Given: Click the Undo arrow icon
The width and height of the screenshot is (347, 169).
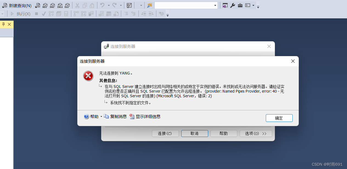Looking at the screenshot, I should (102, 5).
